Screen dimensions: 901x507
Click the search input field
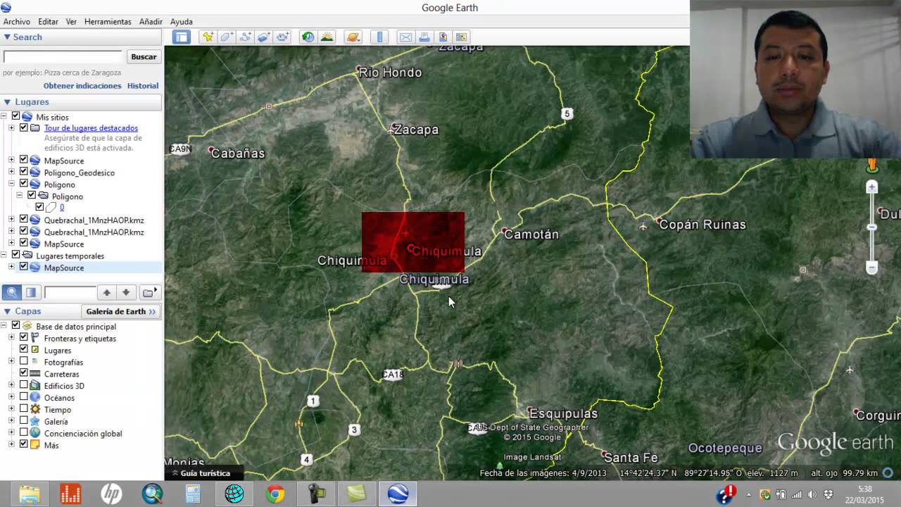(x=63, y=57)
